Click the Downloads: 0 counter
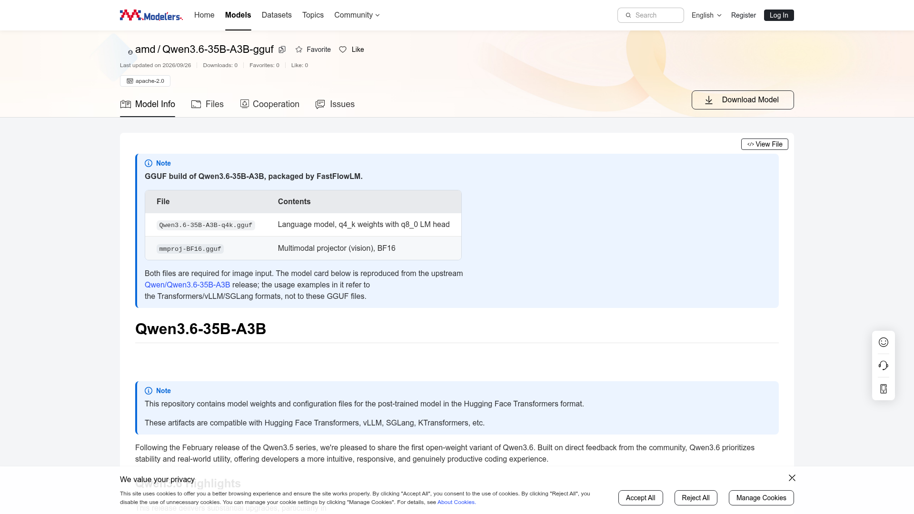The height and width of the screenshot is (514, 914). (220, 65)
